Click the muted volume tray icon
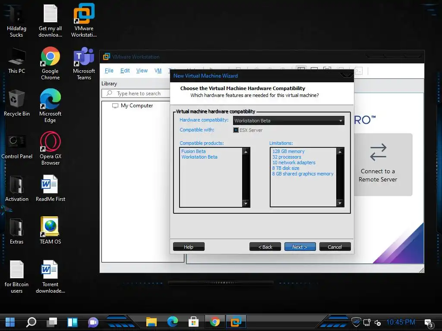Screen dimensions: 442x331 [377, 322]
